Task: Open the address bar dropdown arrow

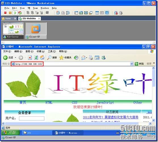Action: pyautogui.click(x=132, y=64)
